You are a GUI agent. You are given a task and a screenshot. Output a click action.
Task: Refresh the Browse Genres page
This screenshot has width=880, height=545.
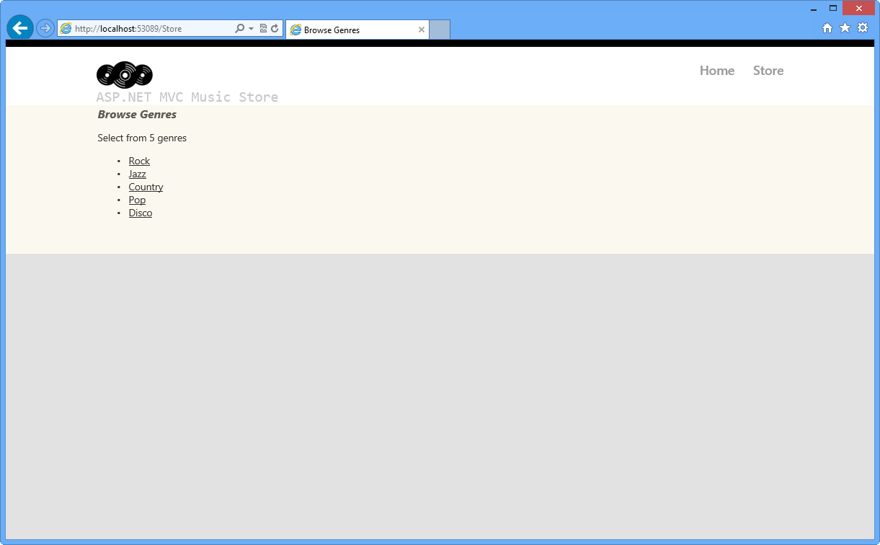(x=275, y=28)
